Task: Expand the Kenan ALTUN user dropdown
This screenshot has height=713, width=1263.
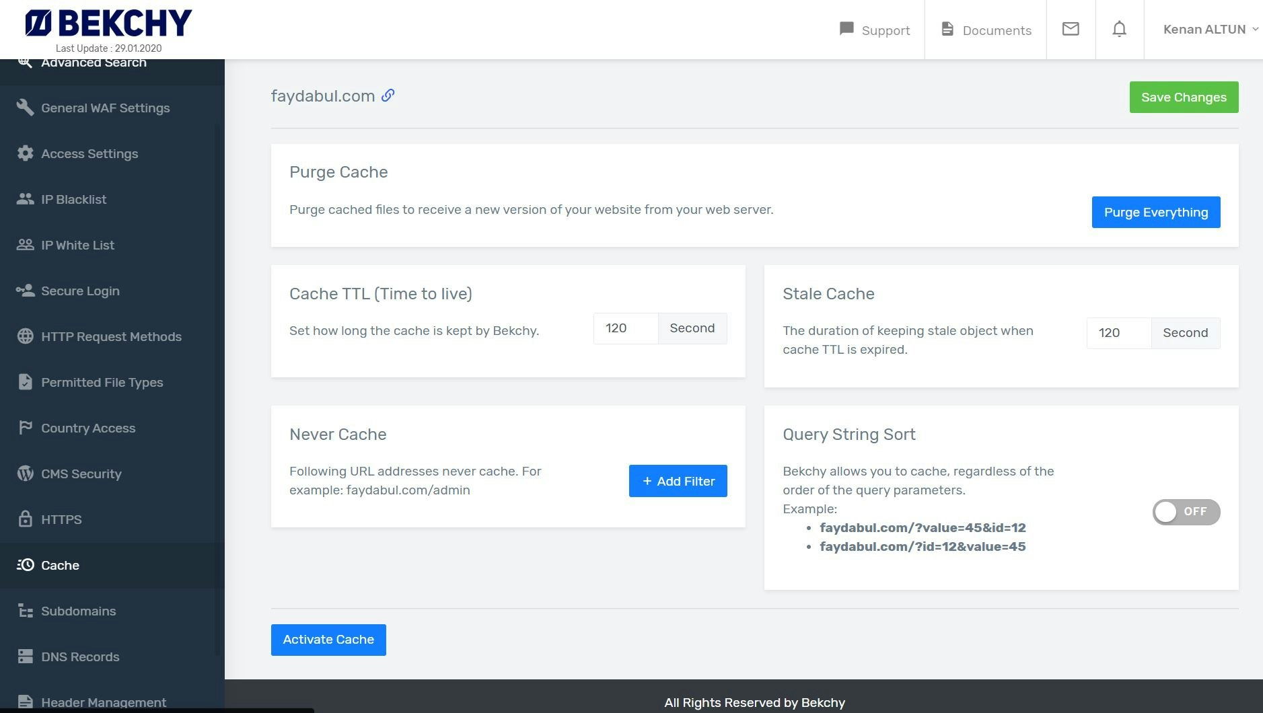Action: 1211,30
